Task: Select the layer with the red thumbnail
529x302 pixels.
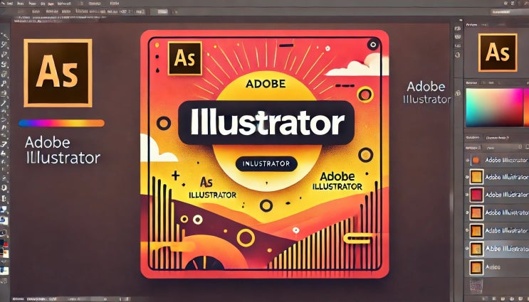Action: [x=497, y=195]
